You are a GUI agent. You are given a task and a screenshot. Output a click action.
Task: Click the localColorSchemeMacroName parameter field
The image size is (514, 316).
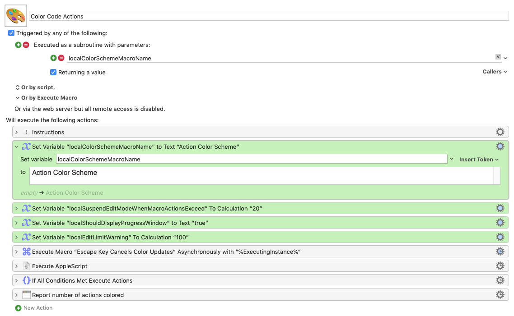(284, 58)
